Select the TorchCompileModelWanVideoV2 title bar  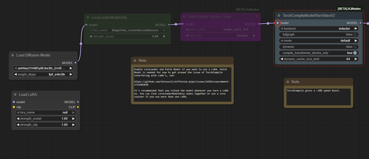[x=319, y=16]
